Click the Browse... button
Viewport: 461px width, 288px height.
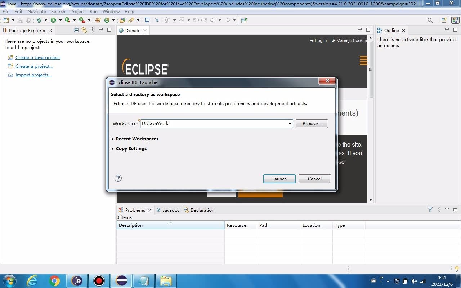[312, 123]
